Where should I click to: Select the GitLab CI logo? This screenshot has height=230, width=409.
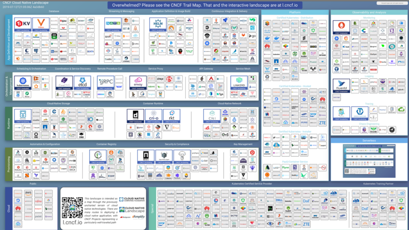[243, 36]
